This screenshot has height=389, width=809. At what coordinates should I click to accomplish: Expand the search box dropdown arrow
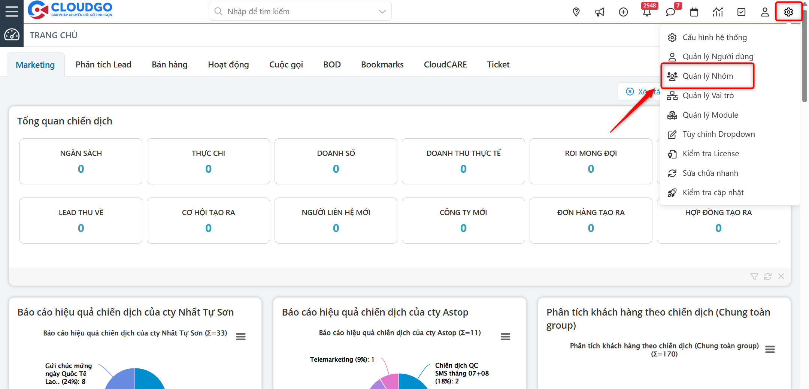point(382,12)
